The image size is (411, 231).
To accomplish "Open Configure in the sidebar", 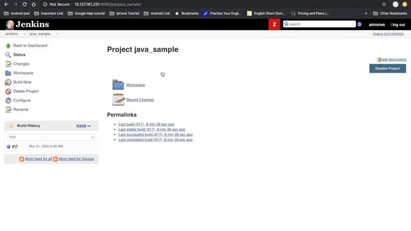I will (22, 100).
